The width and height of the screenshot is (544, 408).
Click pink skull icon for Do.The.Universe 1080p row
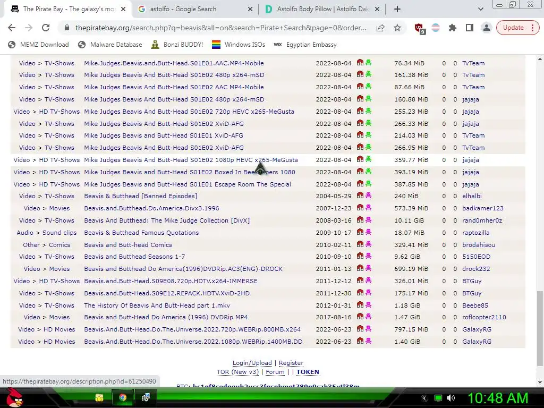tap(369, 341)
